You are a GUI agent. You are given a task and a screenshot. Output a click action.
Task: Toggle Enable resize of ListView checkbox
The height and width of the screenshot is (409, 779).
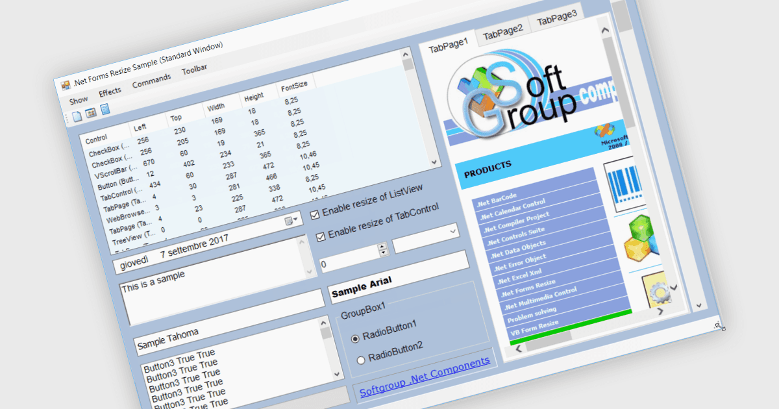(x=315, y=214)
